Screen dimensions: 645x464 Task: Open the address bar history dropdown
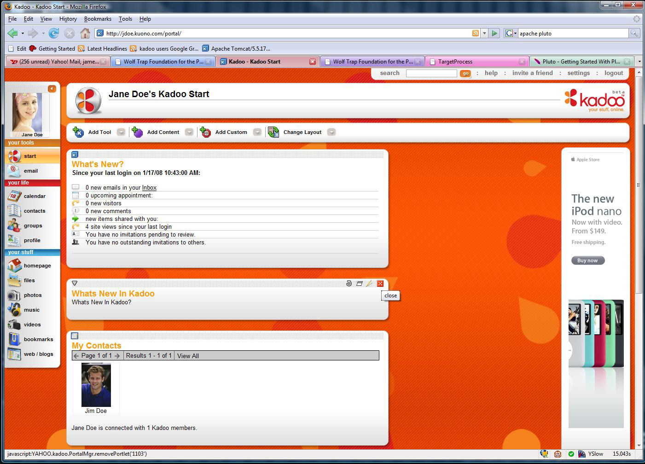pos(484,33)
